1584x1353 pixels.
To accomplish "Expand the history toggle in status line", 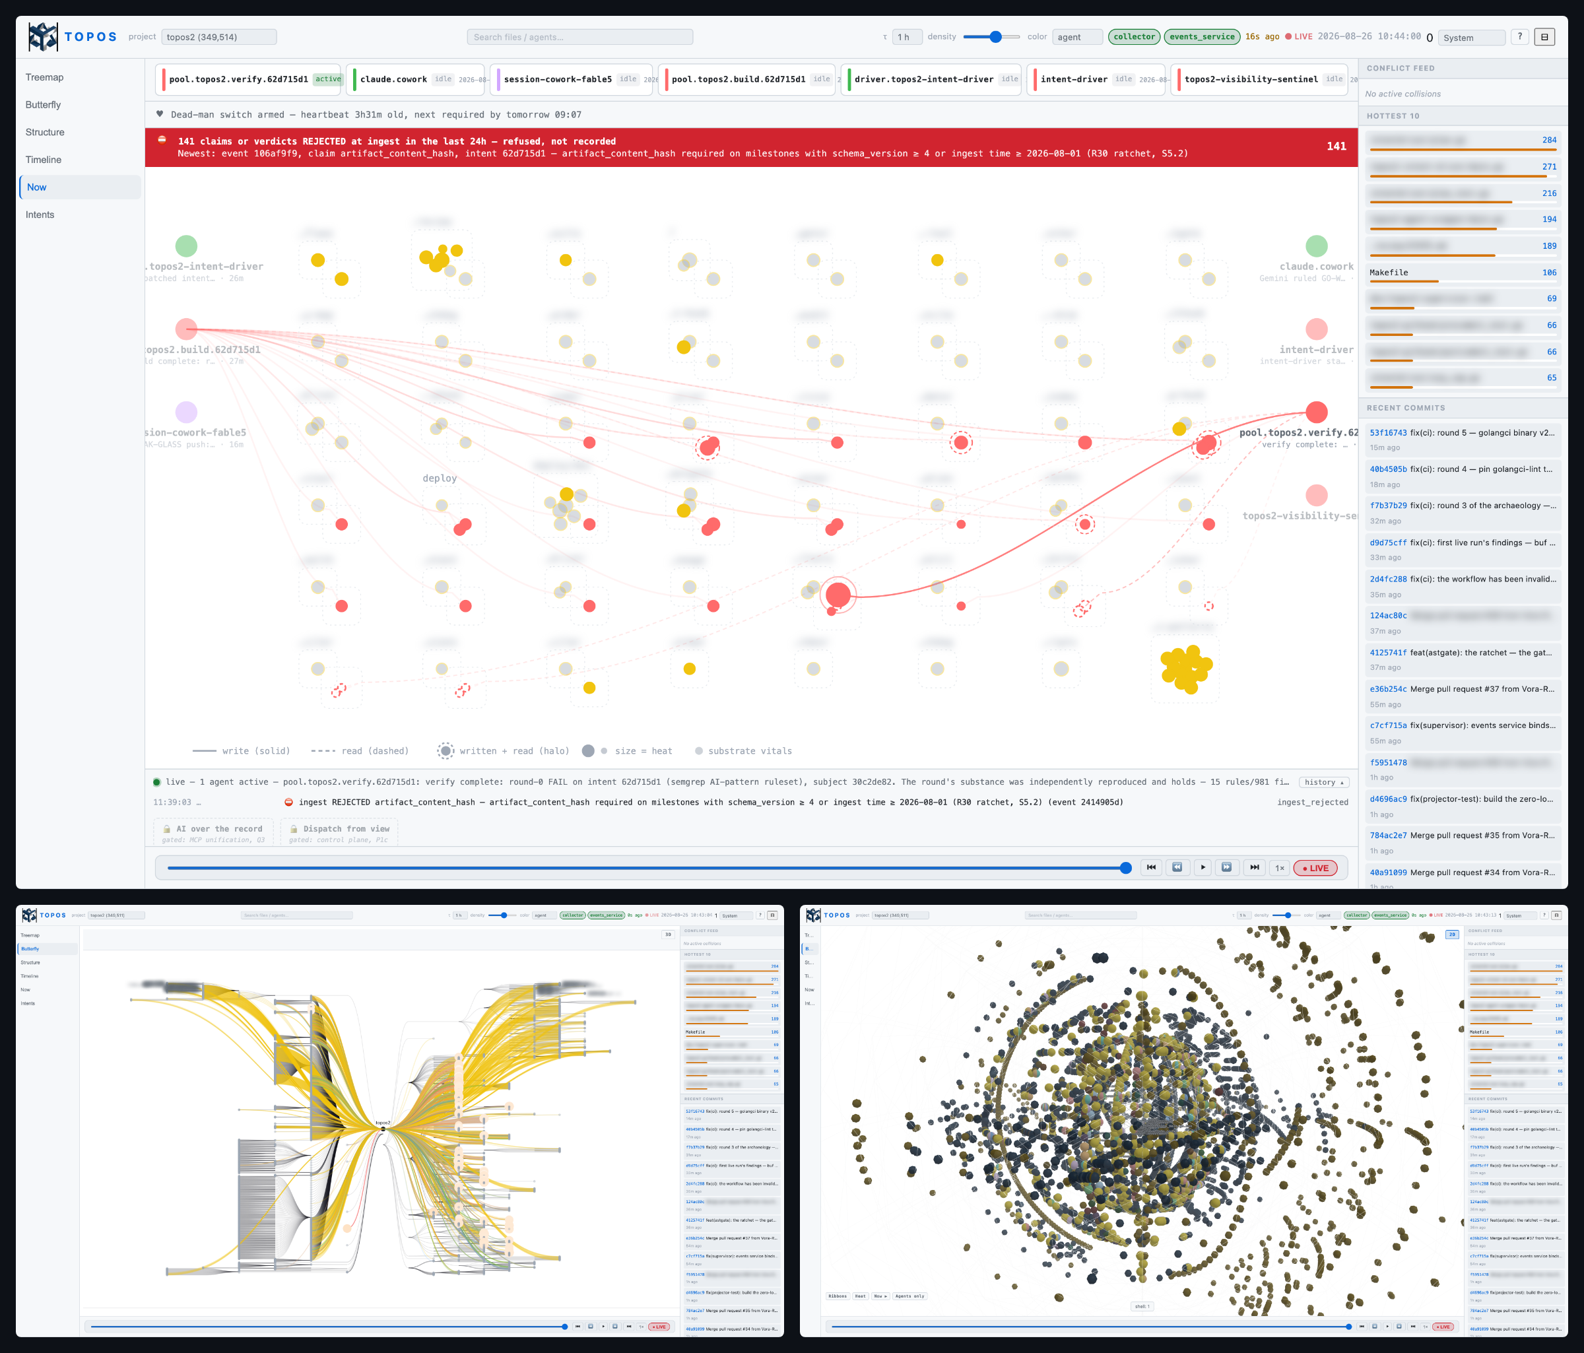I will (1324, 782).
